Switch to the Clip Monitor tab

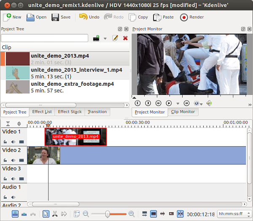(x=183, y=112)
